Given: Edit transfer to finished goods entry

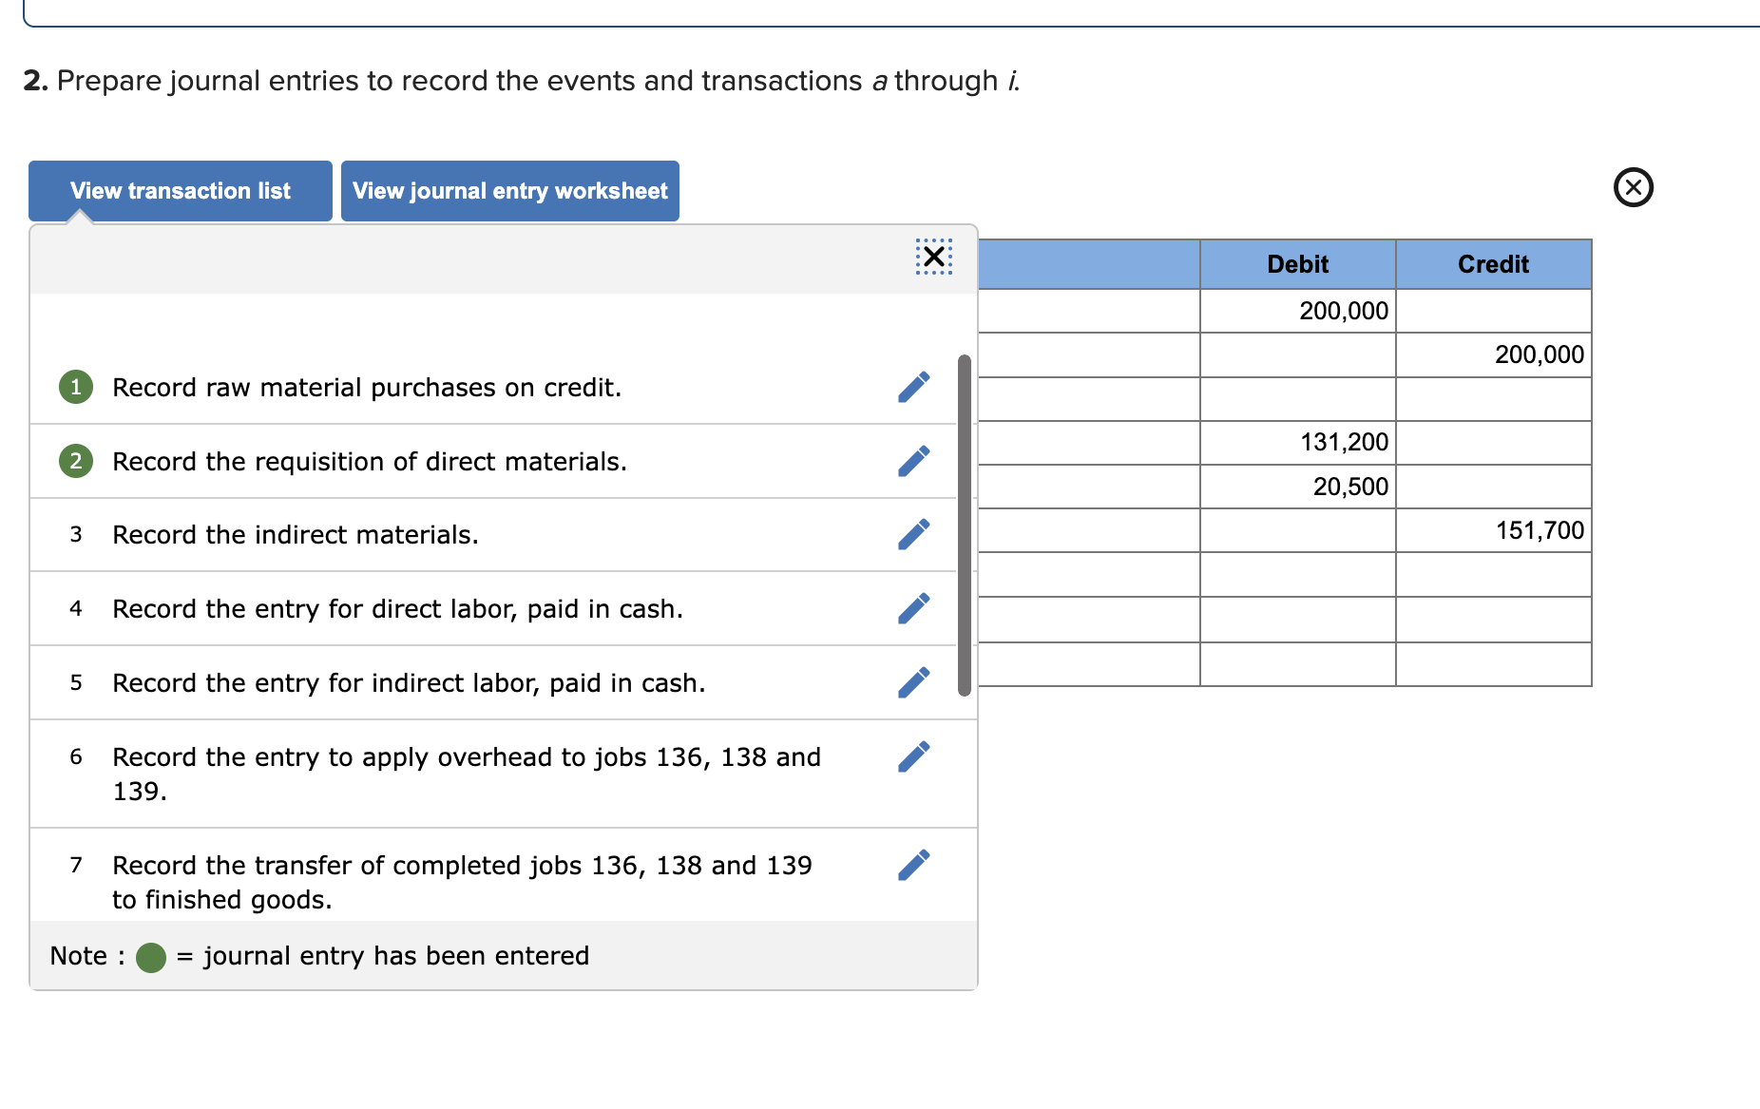Looking at the screenshot, I should 913,865.
